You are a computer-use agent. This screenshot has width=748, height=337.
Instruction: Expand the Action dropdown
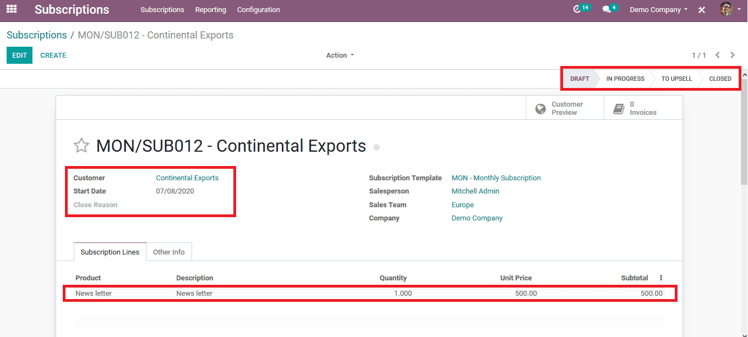pyautogui.click(x=340, y=56)
